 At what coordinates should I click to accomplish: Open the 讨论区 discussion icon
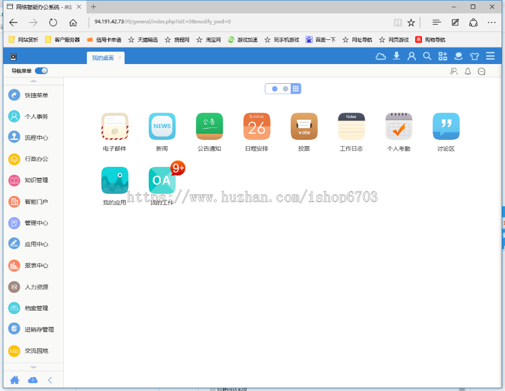(x=446, y=126)
